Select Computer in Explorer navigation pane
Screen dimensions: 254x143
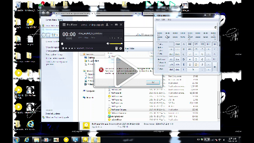pyautogui.click(x=90, y=91)
